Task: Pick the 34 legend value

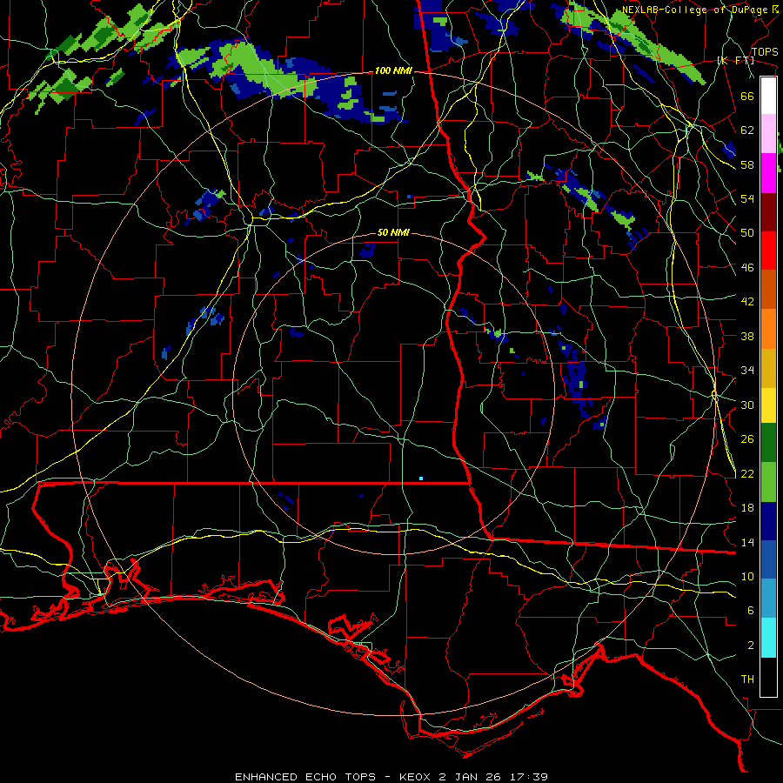Action: (x=747, y=371)
